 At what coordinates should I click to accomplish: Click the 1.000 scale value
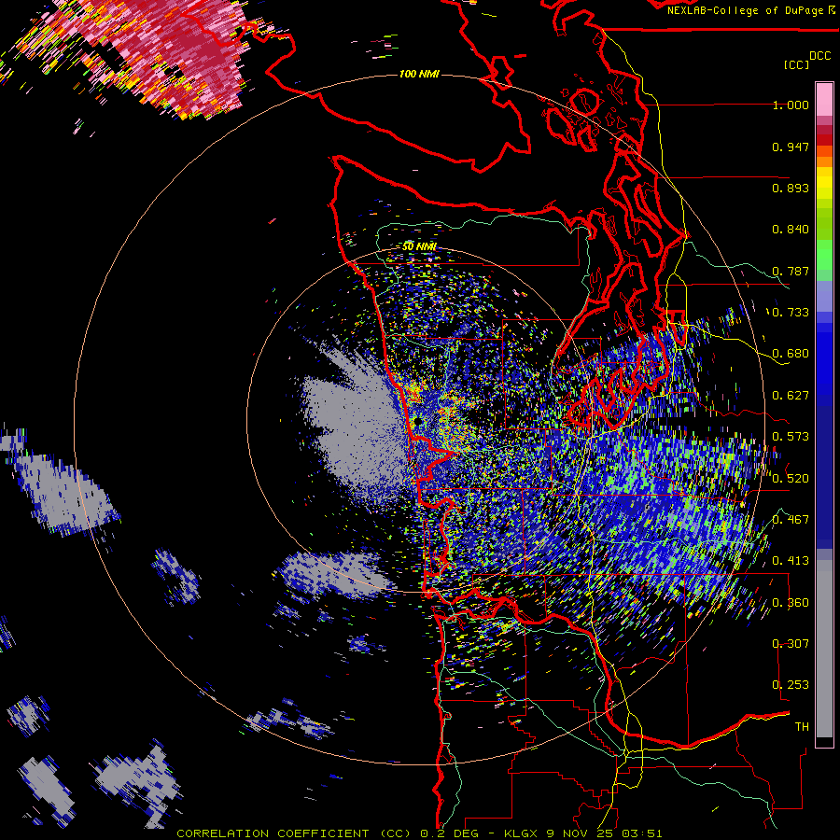tap(791, 105)
